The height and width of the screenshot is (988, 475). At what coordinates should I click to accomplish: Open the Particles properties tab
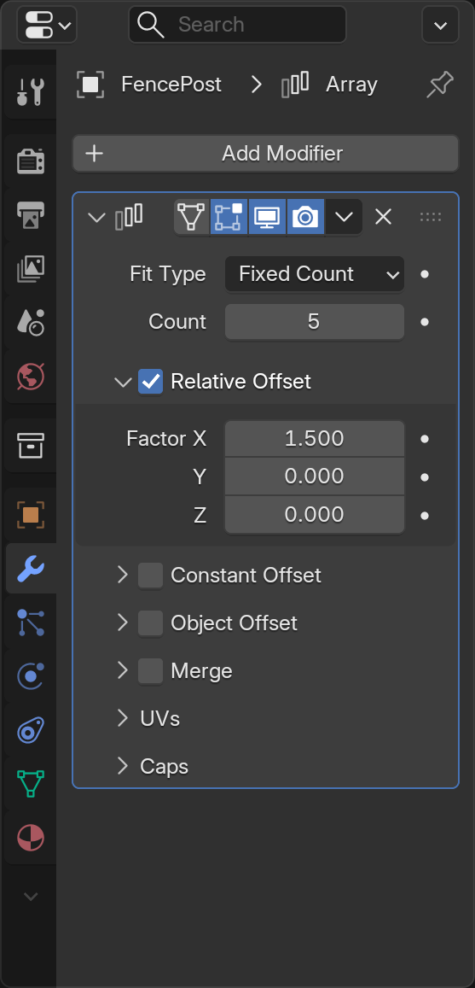tap(30, 623)
